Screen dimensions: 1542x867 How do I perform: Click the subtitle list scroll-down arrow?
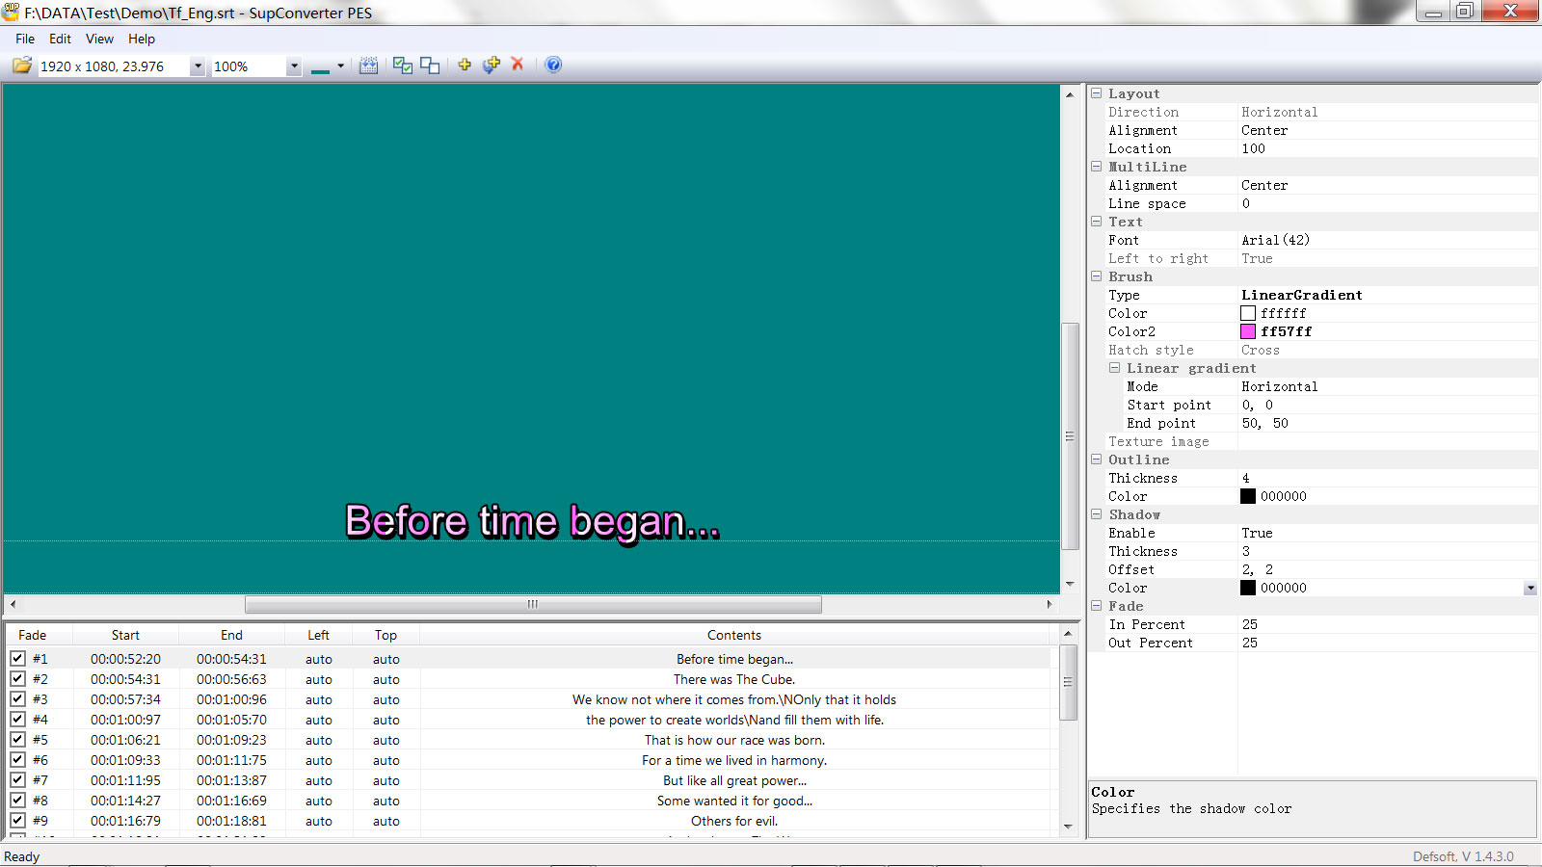pyautogui.click(x=1068, y=827)
